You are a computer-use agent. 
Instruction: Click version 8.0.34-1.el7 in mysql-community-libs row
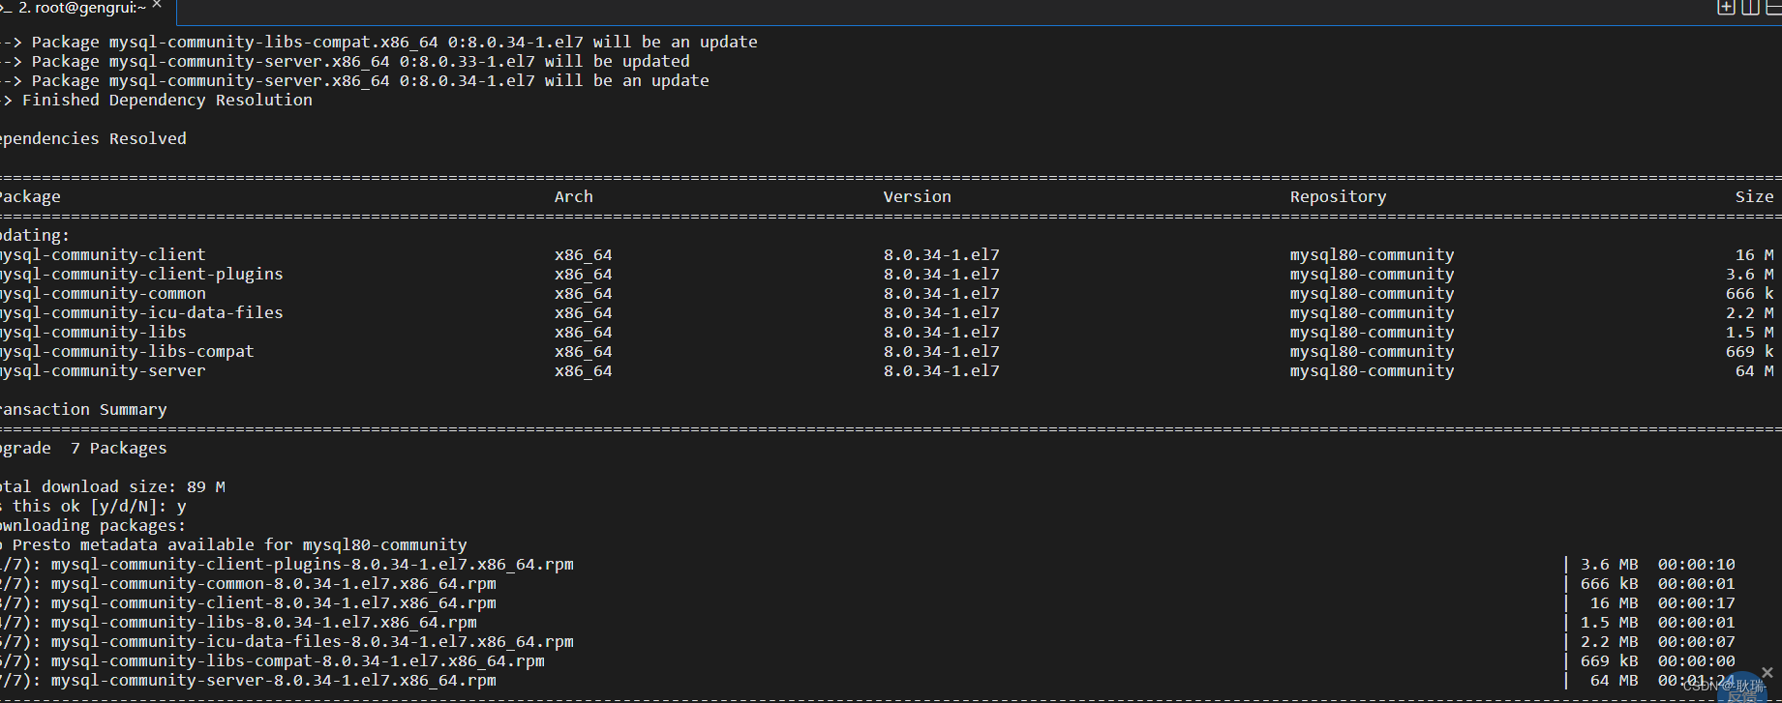click(941, 332)
